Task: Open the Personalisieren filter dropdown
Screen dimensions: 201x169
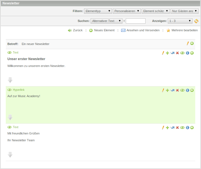Action: click(x=127, y=11)
